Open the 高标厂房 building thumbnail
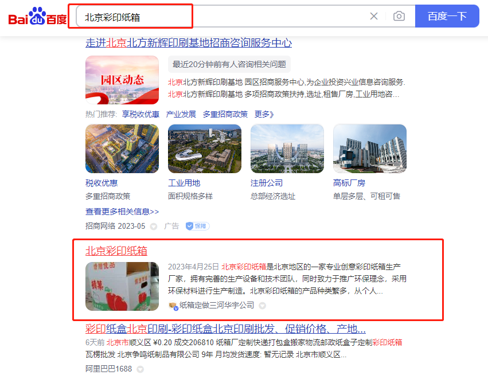 point(370,148)
